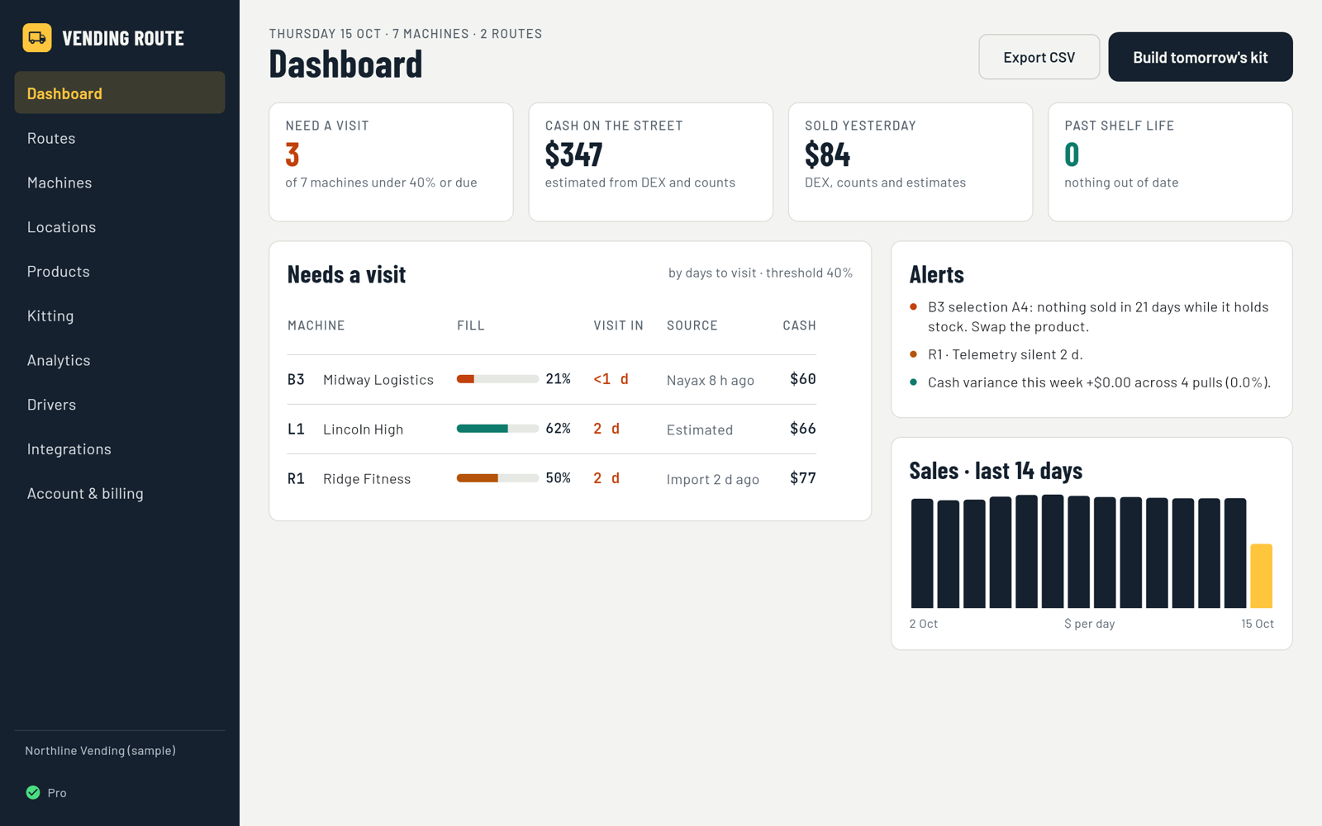1322x826 pixels.
Task: Select the L1 Lincoln High row
Action: pyautogui.click(x=552, y=429)
